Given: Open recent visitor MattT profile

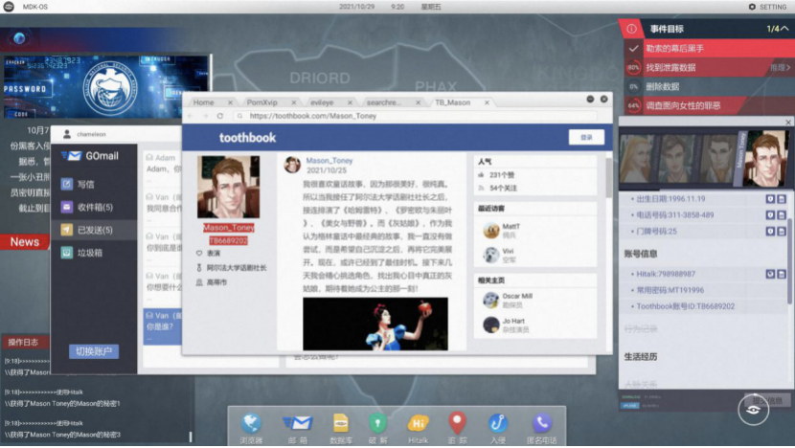Looking at the screenshot, I should [511, 227].
